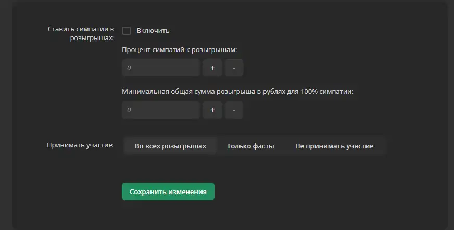Viewport: 454px width, 230px height.
Task: Click the Сохранить изменения button
Action: (168, 191)
